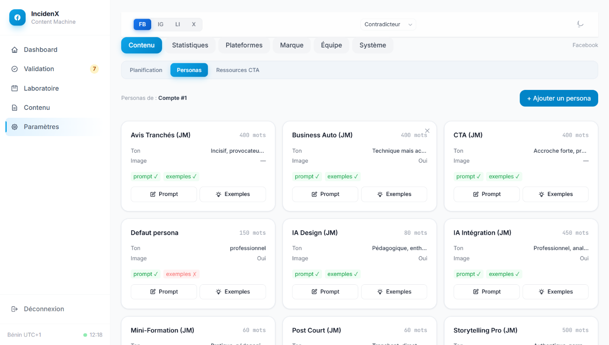Screen dimensions: 609x345
Task: Click the Validation badge showing 7
Action: (95, 69)
